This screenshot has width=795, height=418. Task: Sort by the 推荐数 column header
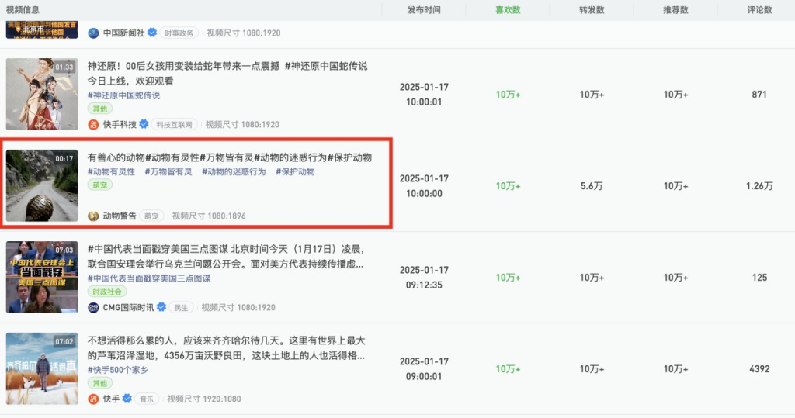tap(675, 9)
